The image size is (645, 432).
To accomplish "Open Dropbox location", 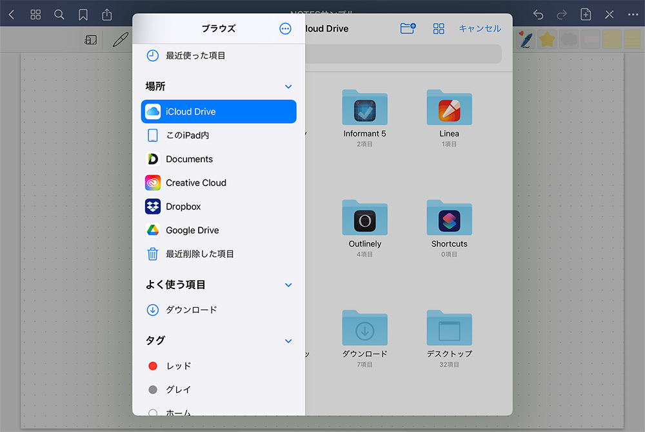I will [x=219, y=207].
